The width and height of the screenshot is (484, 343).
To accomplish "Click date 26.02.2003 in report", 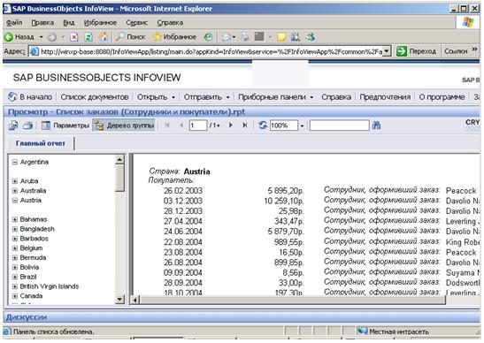I will [183, 191].
